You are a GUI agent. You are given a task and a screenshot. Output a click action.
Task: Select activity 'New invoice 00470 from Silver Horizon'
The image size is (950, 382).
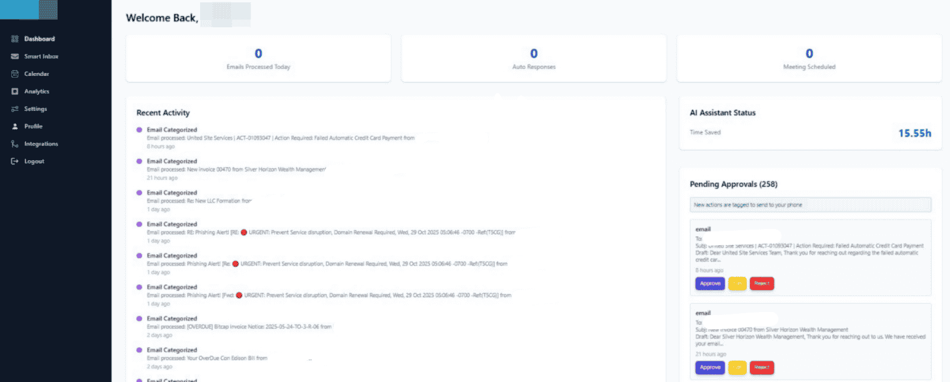[x=236, y=169]
